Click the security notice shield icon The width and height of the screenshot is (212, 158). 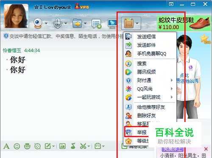pos(6,36)
